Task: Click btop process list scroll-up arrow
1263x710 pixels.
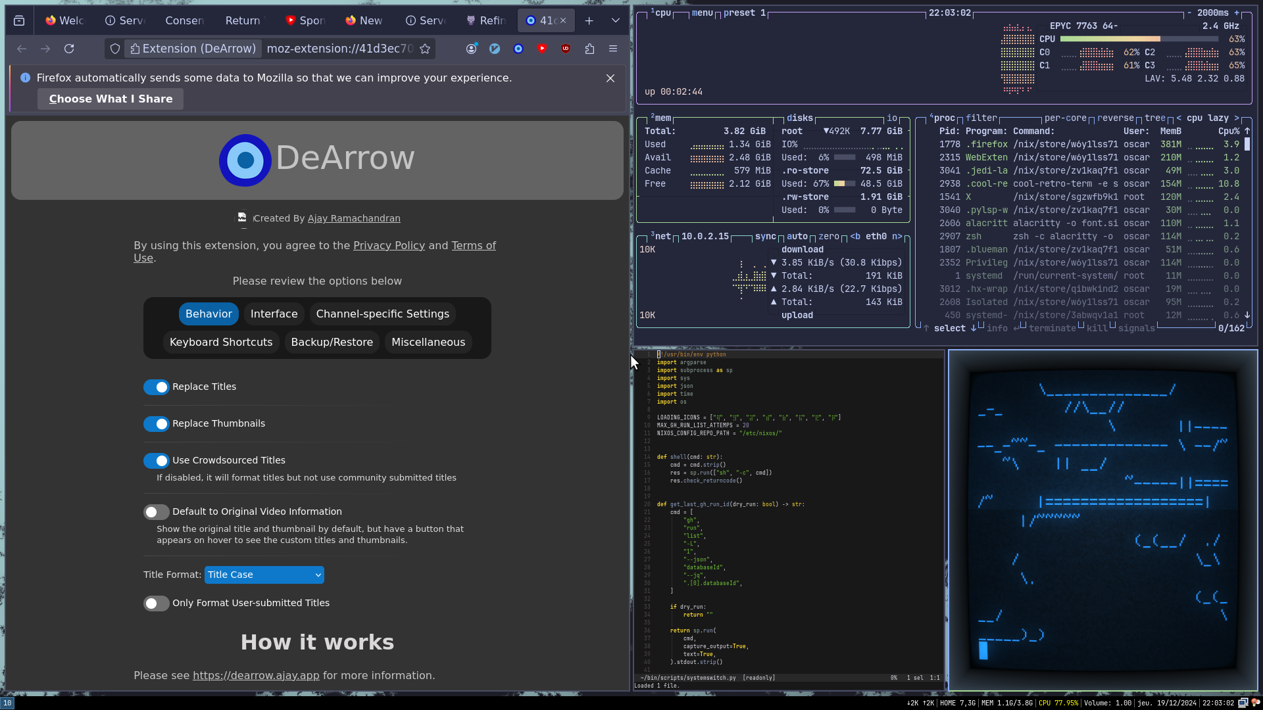Action: pos(1247,131)
